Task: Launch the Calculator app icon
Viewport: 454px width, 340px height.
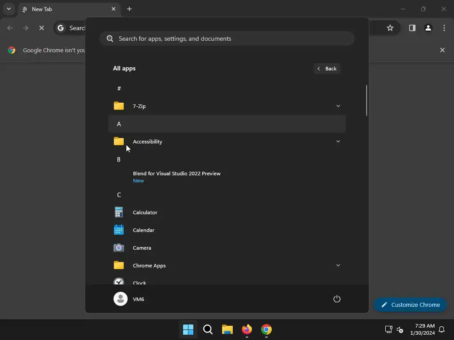Action: [x=119, y=212]
